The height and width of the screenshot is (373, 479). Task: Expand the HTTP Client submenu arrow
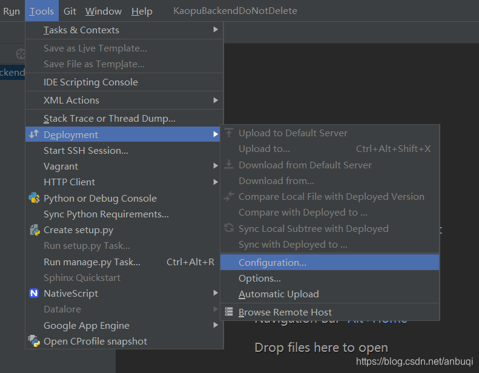coord(216,182)
